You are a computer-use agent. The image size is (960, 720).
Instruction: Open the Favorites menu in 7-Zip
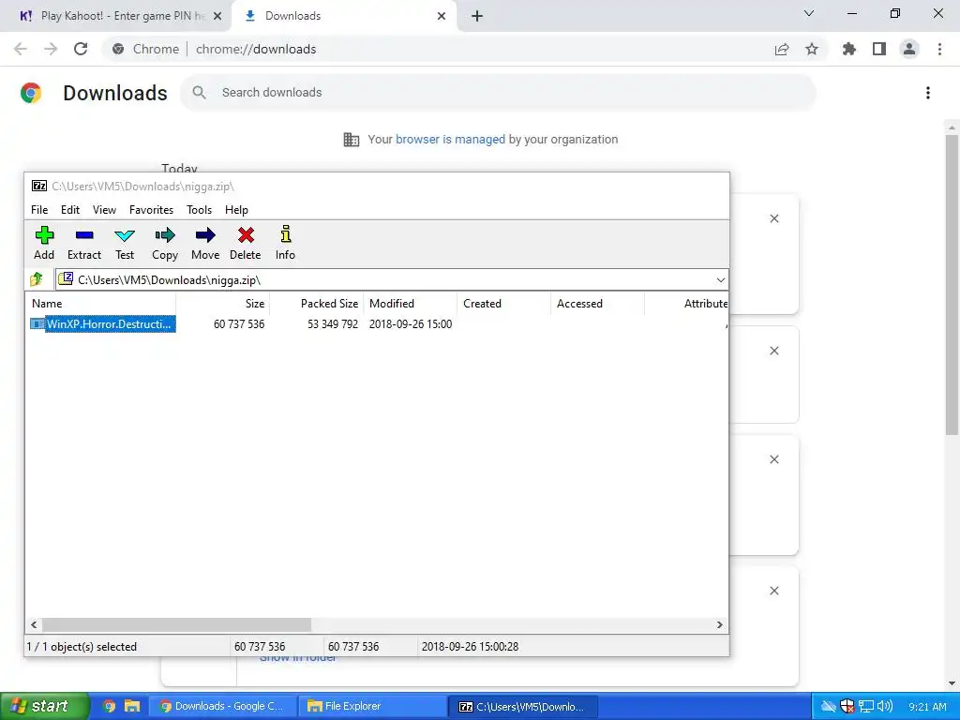[x=151, y=210]
